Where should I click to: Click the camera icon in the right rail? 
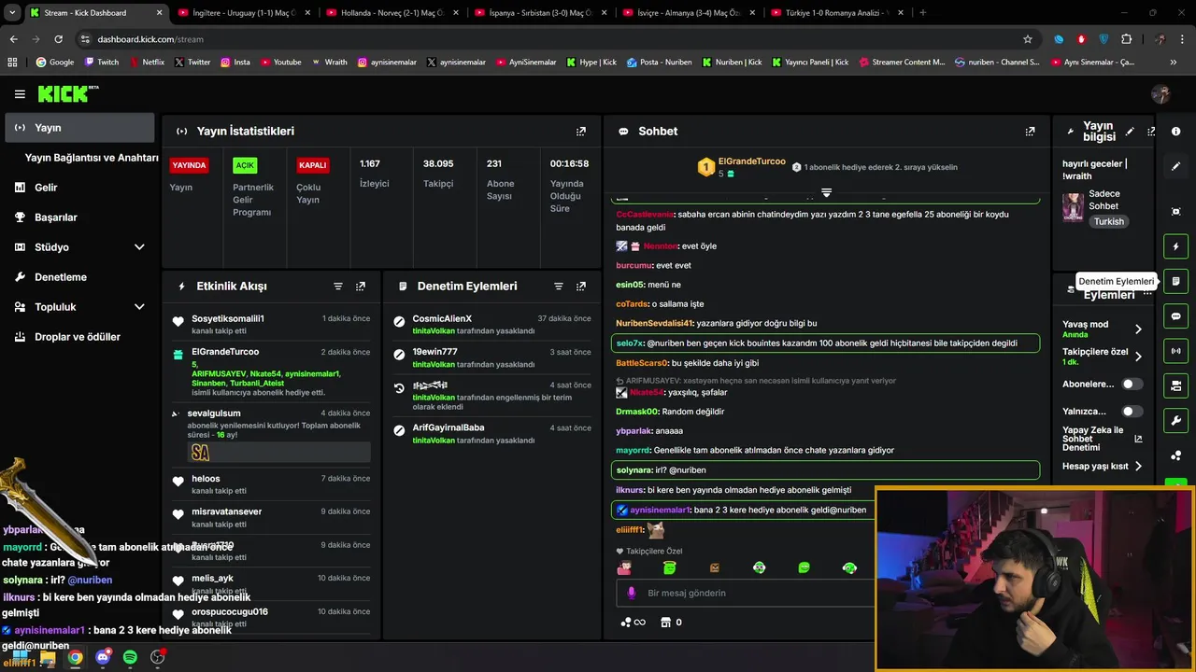(1176, 385)
